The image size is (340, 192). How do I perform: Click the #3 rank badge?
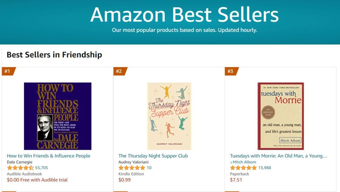(231, 71)
